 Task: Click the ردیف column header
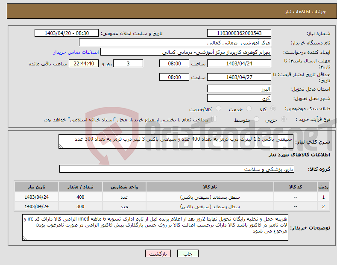click(323, 187)
